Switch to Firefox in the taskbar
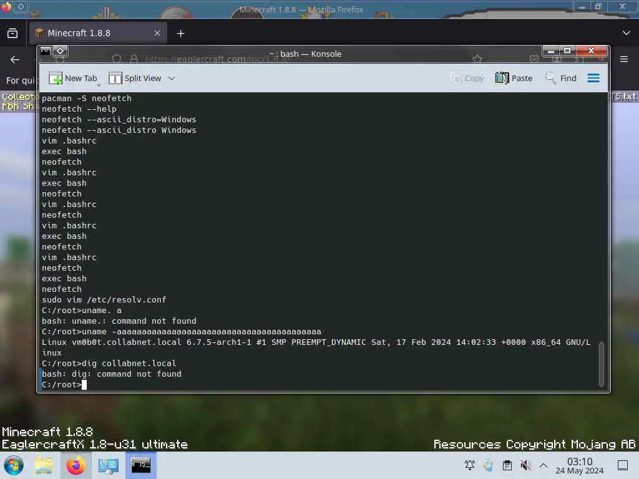 (76, 465)
